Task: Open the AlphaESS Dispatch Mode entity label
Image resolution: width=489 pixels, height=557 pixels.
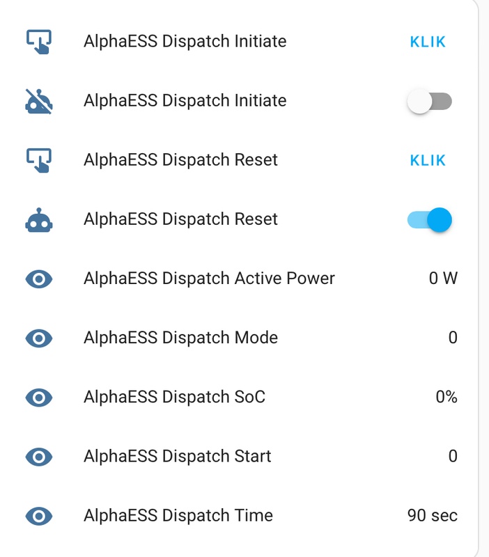Action: 180,338
